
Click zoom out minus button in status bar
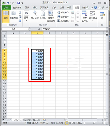click(84, 123)
